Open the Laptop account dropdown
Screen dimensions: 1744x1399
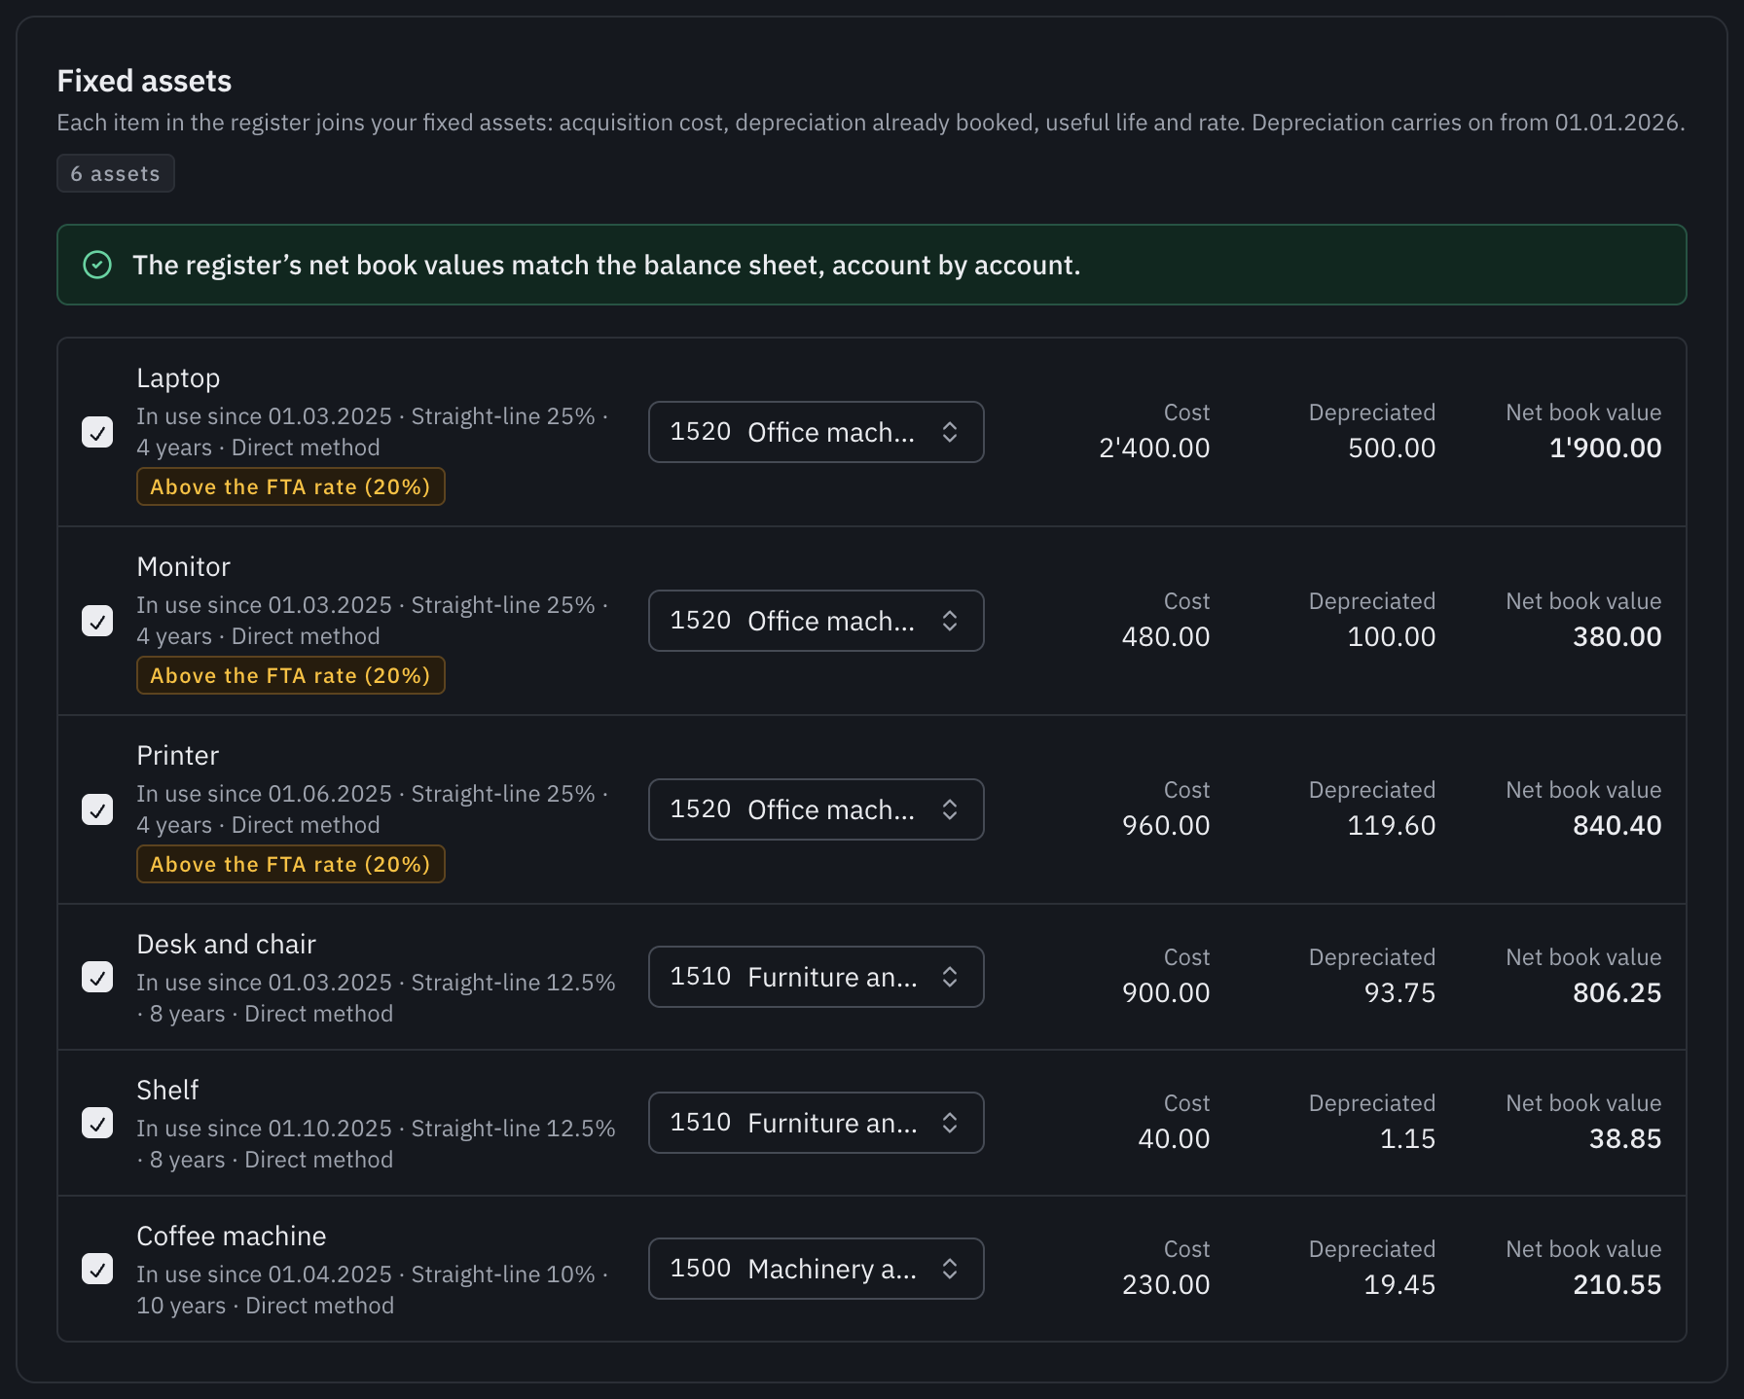(x=817, y=432)
